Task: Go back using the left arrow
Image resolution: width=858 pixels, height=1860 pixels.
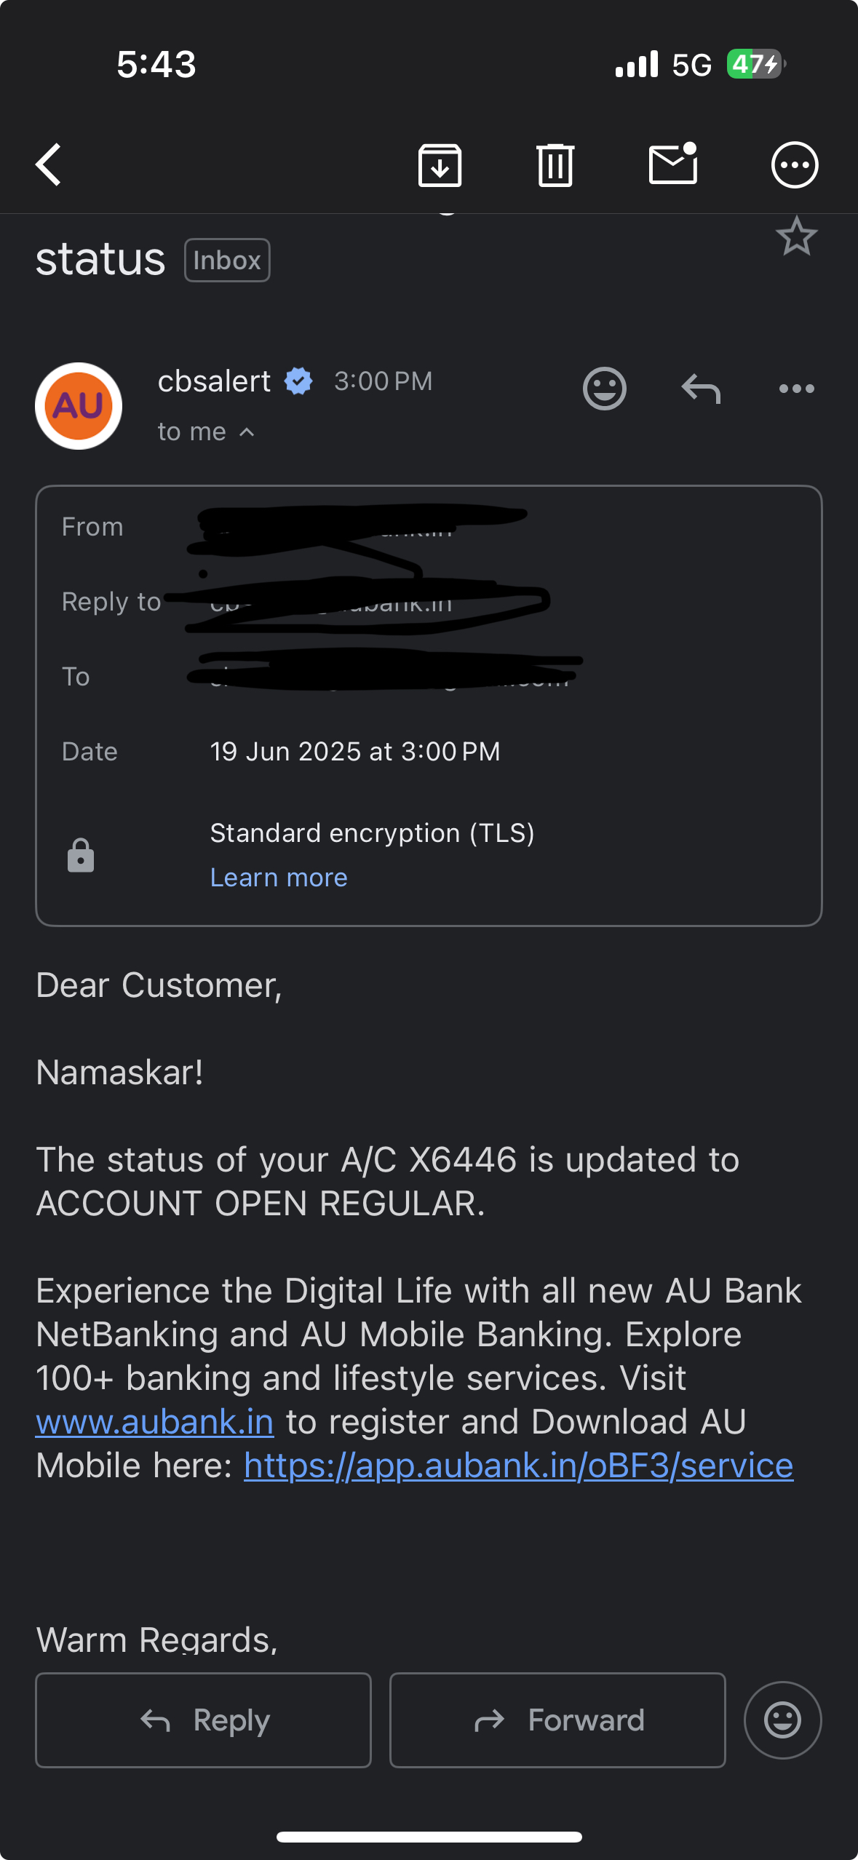Action: [49, 164]
